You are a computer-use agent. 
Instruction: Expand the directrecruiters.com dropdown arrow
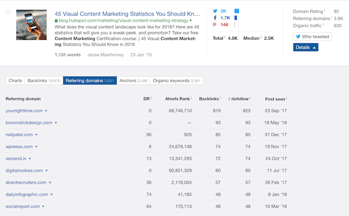click(x=50, y=183)
